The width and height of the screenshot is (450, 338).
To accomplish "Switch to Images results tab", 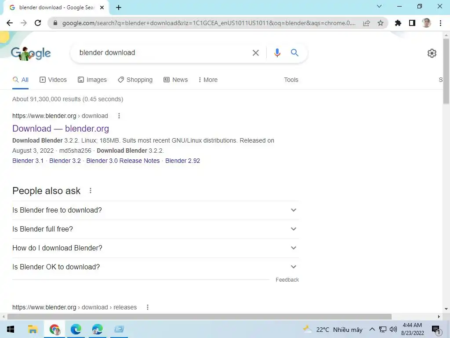I will (92, 80).
